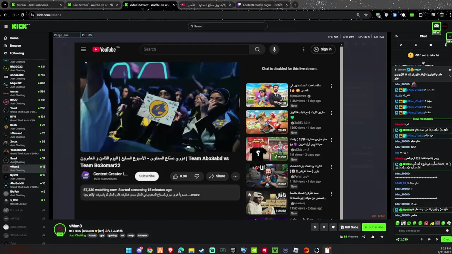Expand the pinned message chevron
This screenshot has height=254, width=452.
[x=450, y=76]
